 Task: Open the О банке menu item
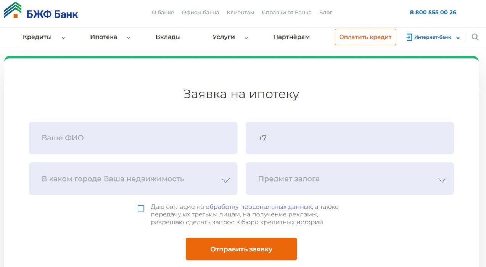pyautogui.click(x=163, y=12)
